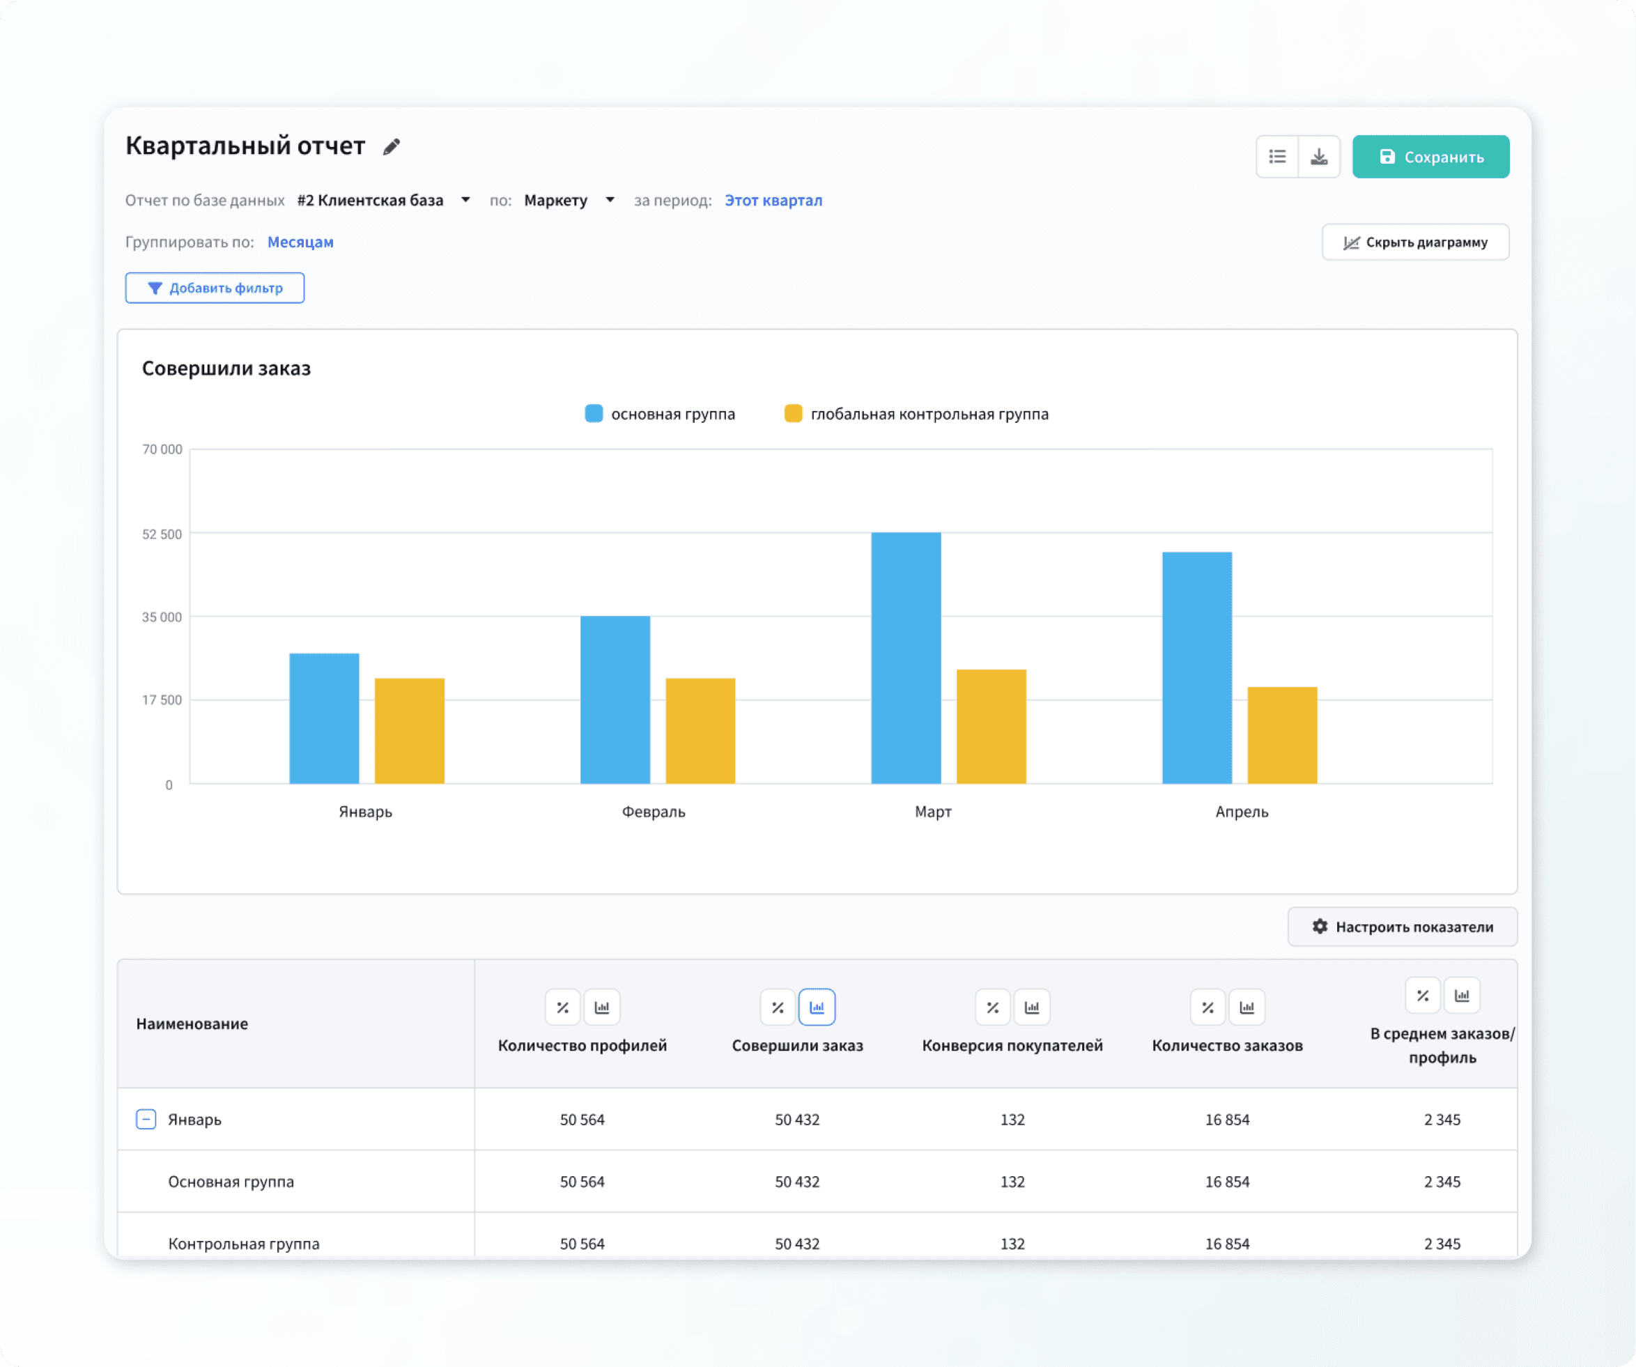1636x1367 pixels.
Task: Change the period from Этот квартал
Action: pos(773,200)
